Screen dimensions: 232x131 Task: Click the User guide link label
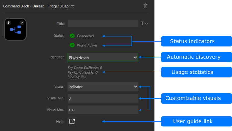pyautogui.click(x=193, y=121)
